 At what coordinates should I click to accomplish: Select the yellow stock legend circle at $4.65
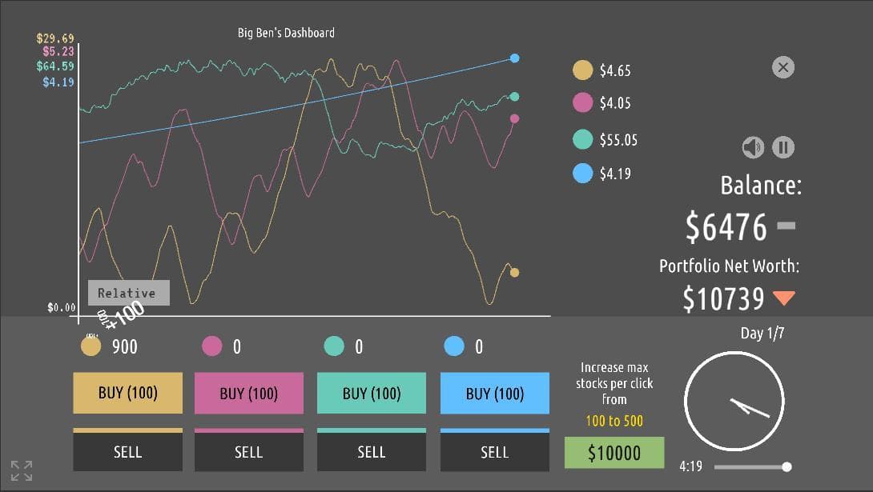[582, 70]
